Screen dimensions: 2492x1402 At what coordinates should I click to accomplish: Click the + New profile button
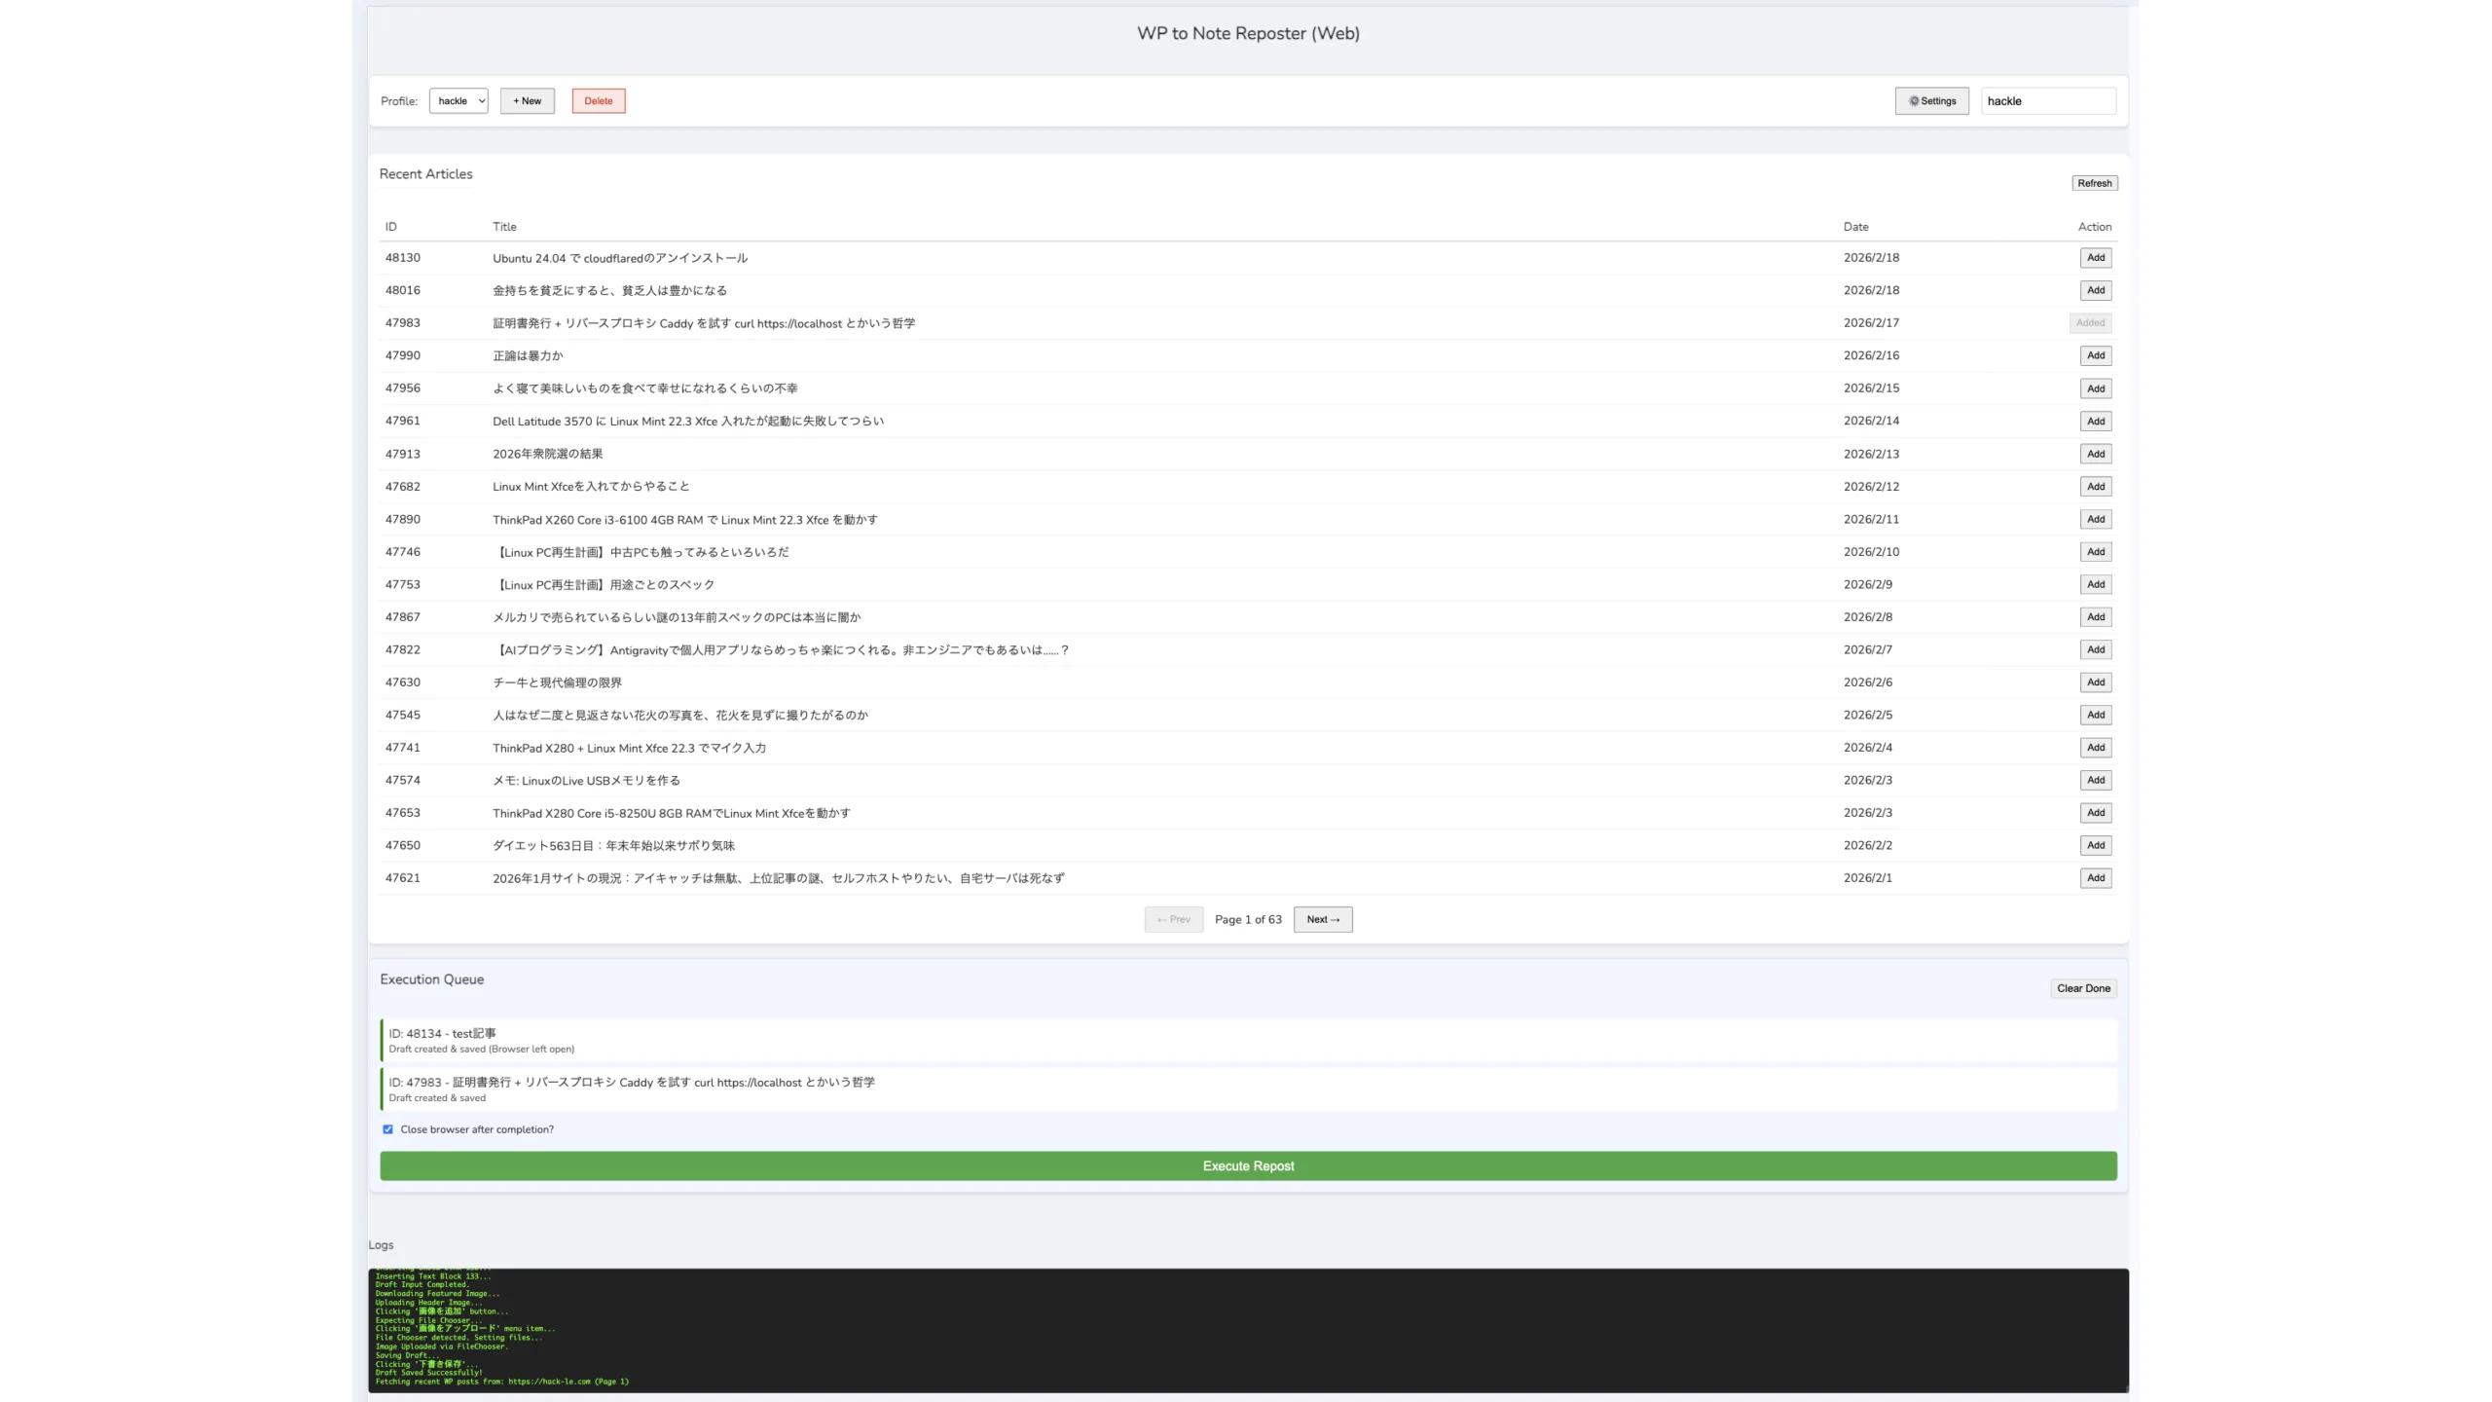coord(527,100)
